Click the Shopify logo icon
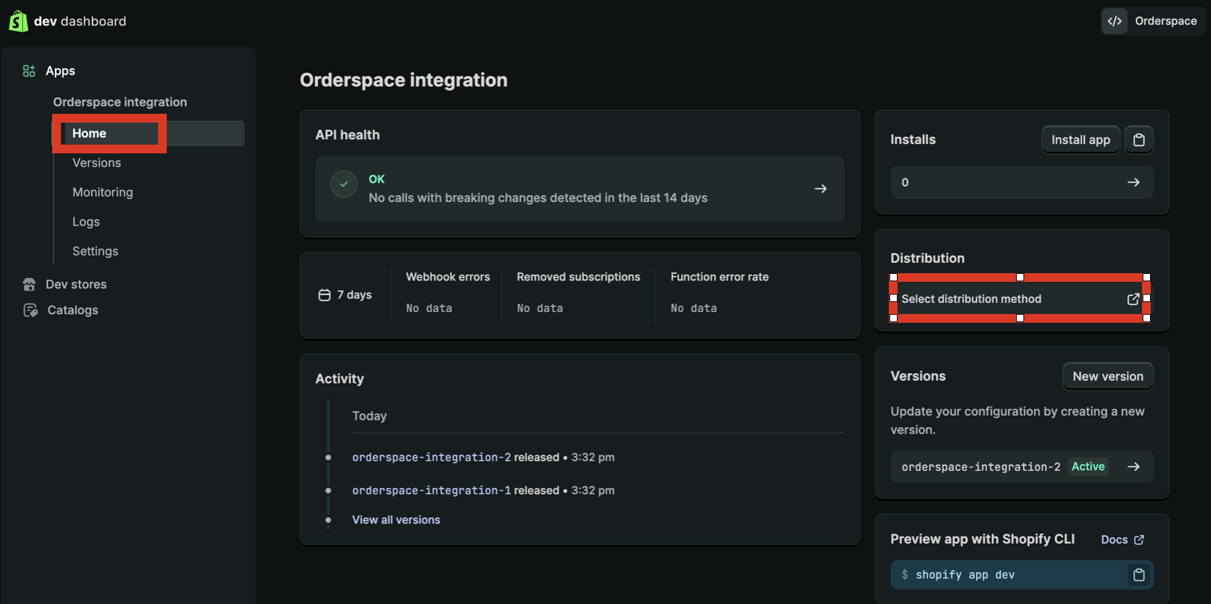Viewport: 1211px width, 604px height. tap(18, 21)
